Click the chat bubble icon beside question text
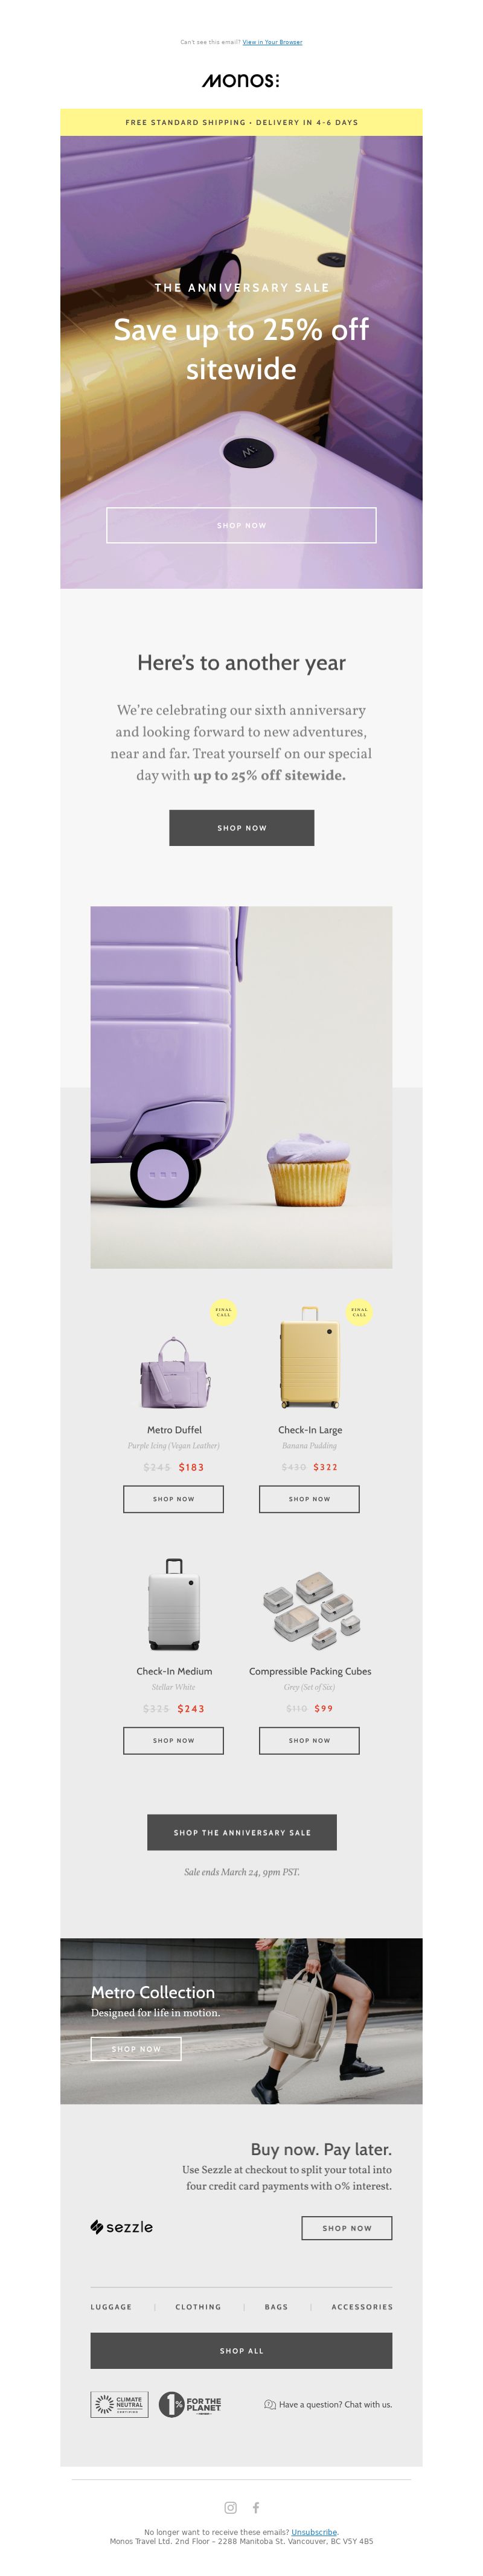 coord(270,2404)
